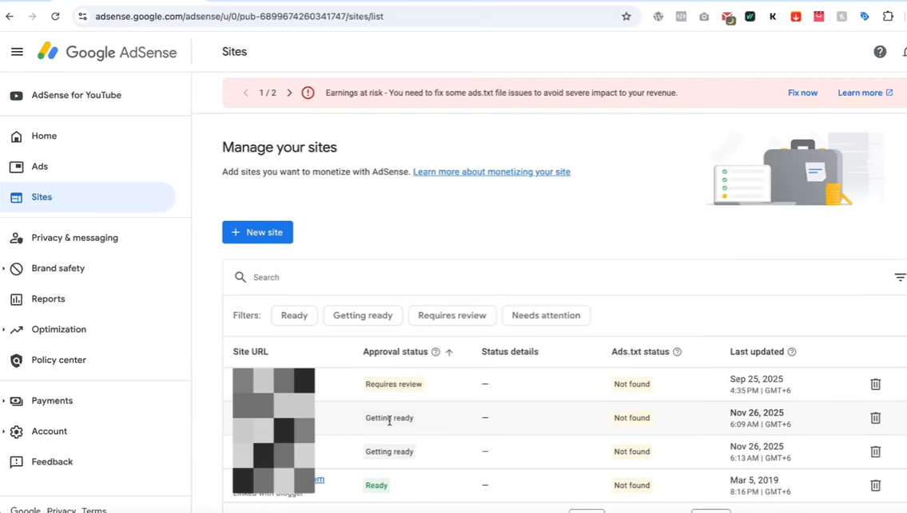The width and height of the screenshot is (907, 513).
Task: Delete the site updated Sep 25, 2025
Action: point(876,385)
